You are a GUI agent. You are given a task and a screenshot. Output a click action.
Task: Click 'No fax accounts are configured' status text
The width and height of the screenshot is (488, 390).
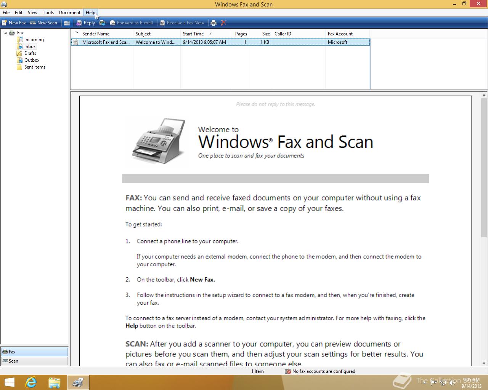(324, 371)
